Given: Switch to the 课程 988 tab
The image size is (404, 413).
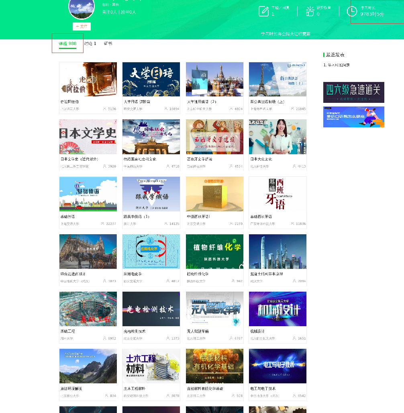Looking at the screenshot, I should point(67,43).
